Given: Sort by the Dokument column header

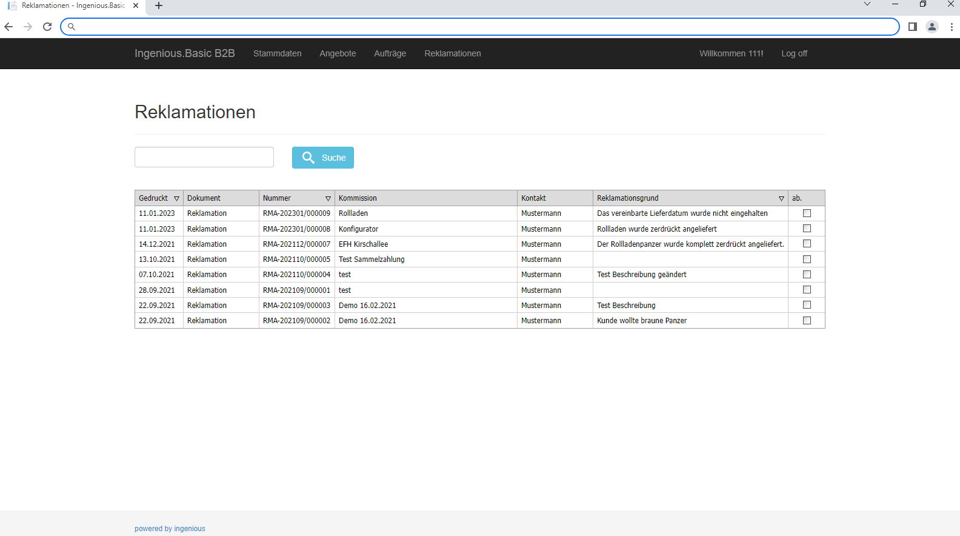Looking at the screenshot, I should [221, 198].
